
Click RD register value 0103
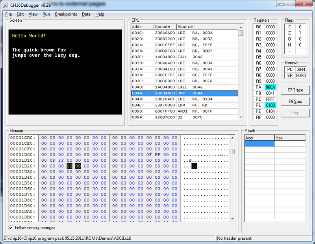pos(271,105)
